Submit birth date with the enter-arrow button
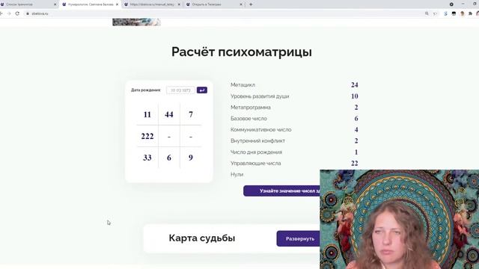This screenshot has width=479, height=269. (x=202, y=90)
